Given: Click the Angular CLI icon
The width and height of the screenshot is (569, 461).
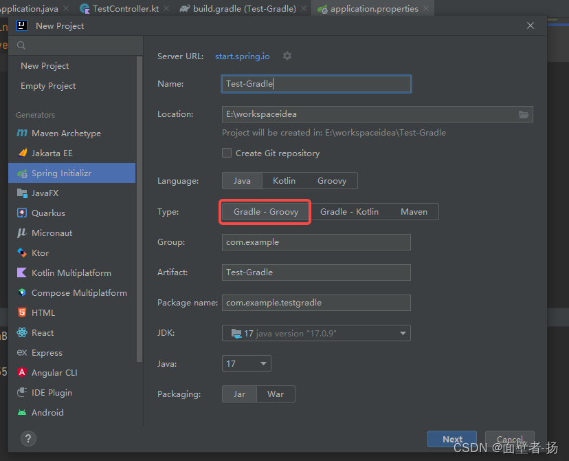Looking at the screenshot, I should click(x=22, y=372).
